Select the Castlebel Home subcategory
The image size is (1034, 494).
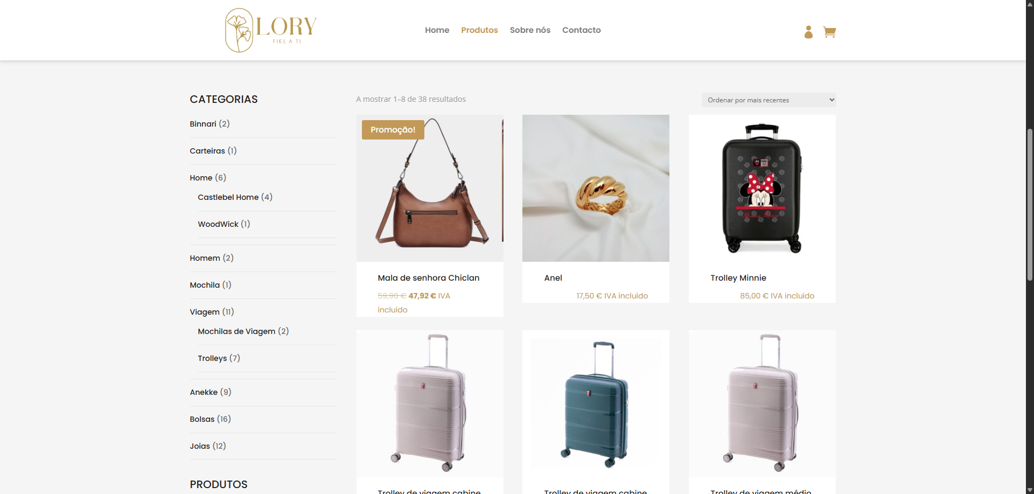coord(228,197)
